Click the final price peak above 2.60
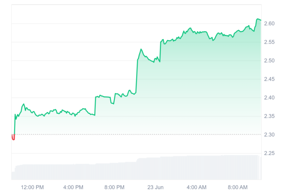 point(258,19)
